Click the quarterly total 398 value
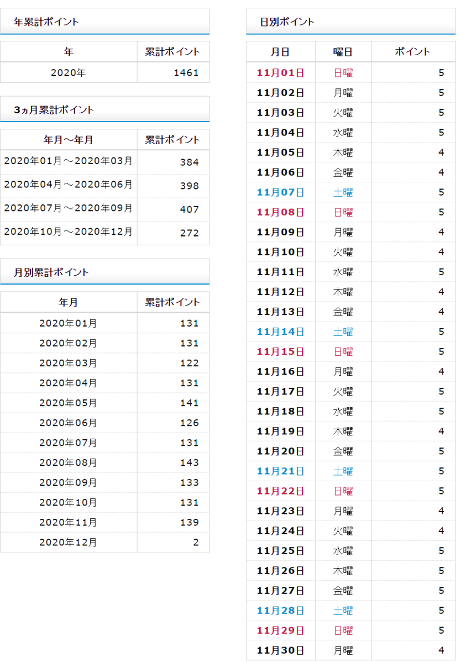 tap(196, 185)
